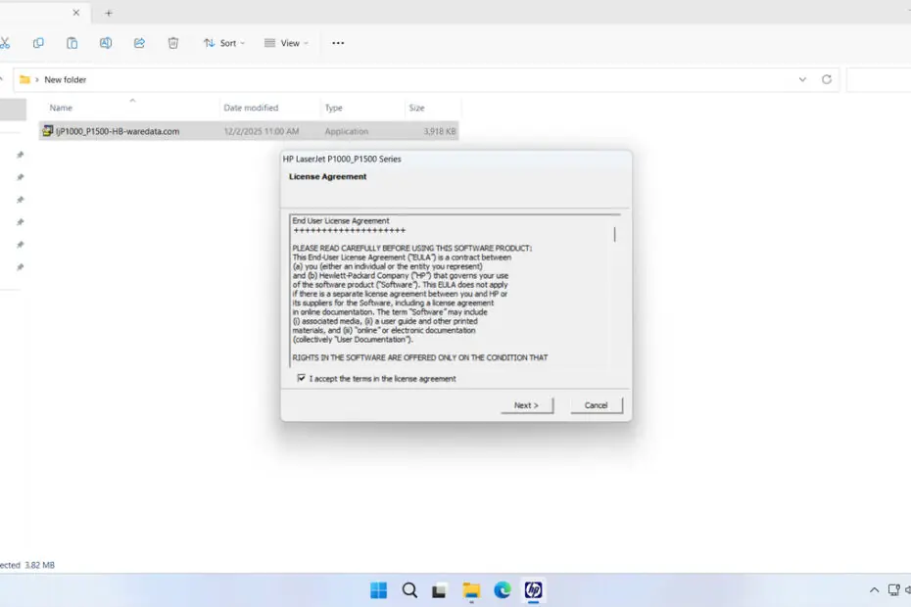Viewport: 911px width, 607px height.
Task: Launch Microsoft Edge from the taskbar
Action: 503,590
